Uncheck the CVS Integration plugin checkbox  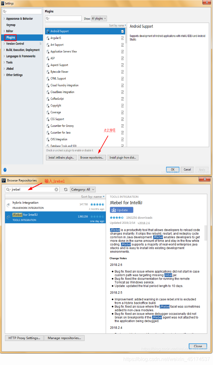123,139
